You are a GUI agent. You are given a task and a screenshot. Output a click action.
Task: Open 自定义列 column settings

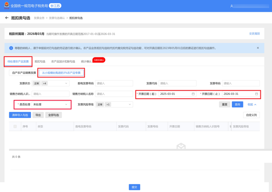[x=251, y=115]
